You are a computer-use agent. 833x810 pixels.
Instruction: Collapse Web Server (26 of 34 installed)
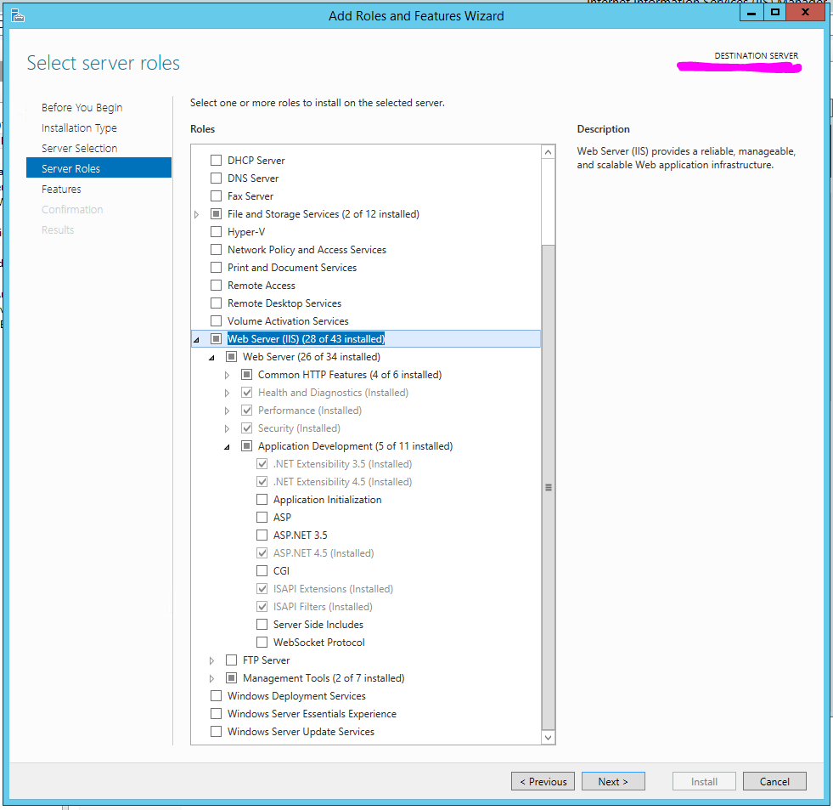[212, 357]
